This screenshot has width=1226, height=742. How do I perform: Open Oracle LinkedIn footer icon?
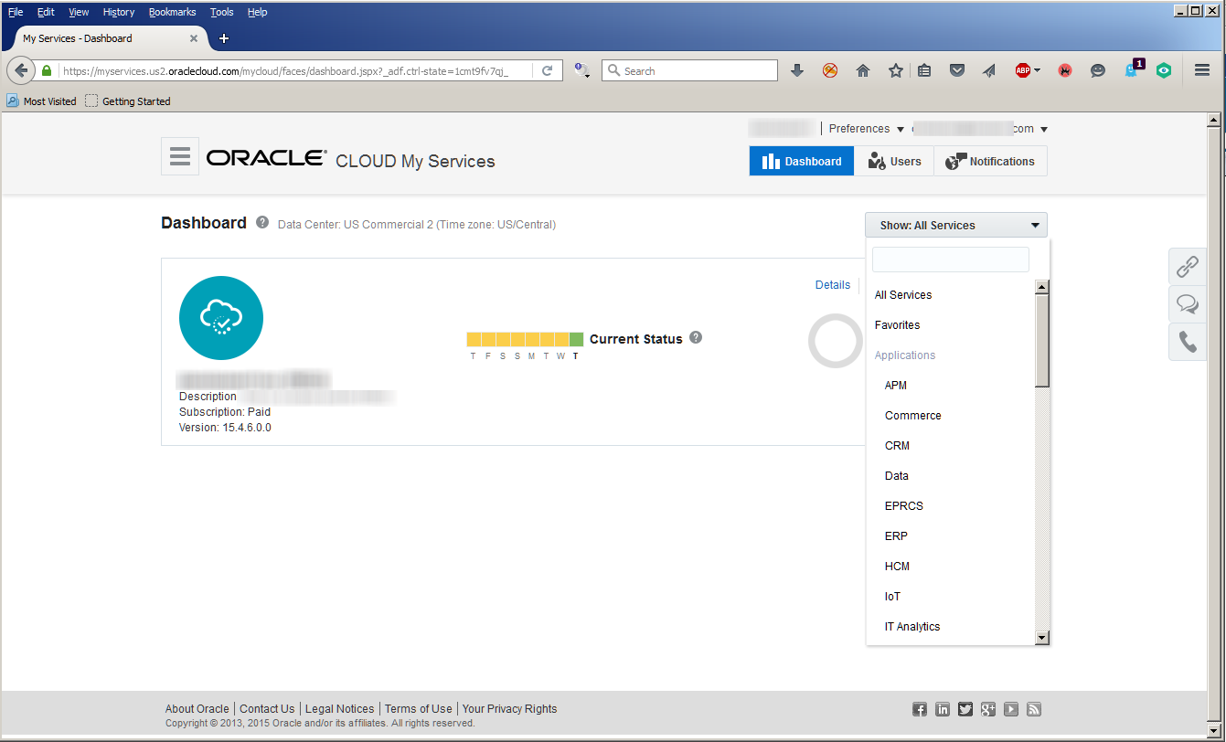(x=943, y=709)
